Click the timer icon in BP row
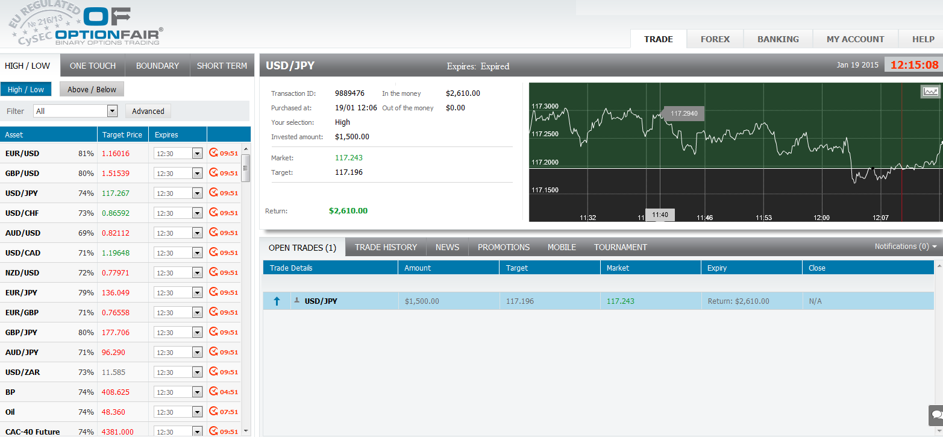The image size is (943, 437). (213, 392)
